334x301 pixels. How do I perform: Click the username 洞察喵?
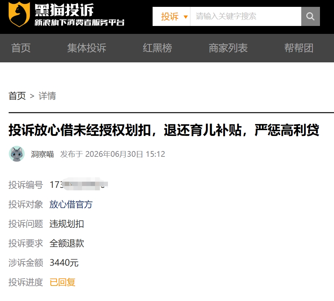click(x=42, y=154)
